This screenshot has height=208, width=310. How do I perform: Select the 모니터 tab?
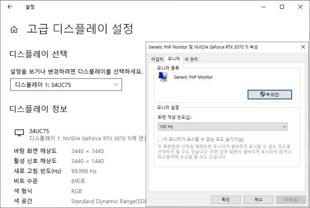[x=174, y=59]
